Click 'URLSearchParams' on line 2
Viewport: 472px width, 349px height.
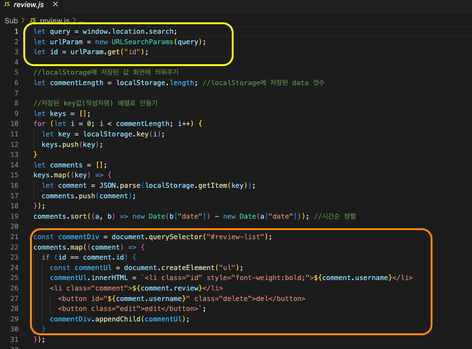coord(142,42)
